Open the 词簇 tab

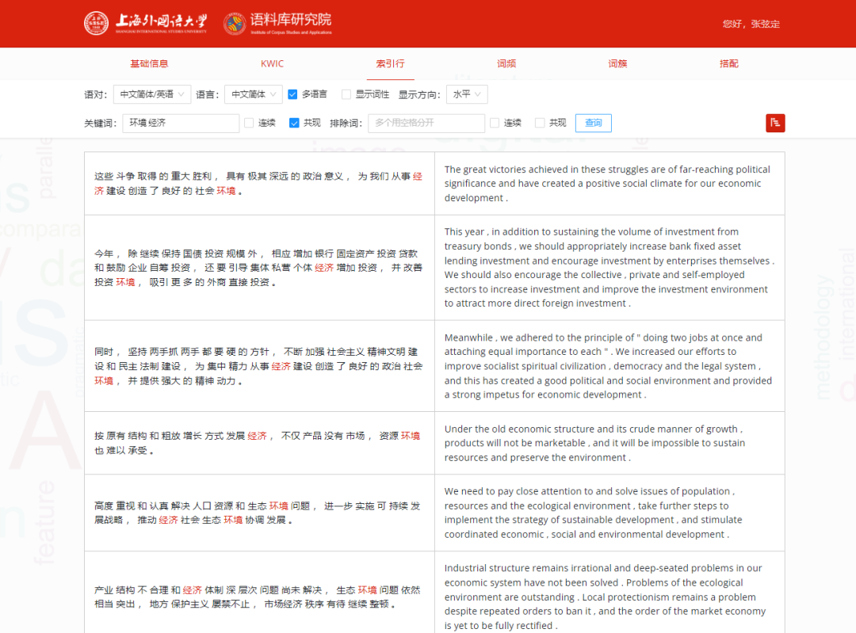[617, 63]
